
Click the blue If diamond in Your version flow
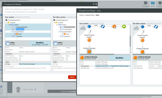pos(89,26)
